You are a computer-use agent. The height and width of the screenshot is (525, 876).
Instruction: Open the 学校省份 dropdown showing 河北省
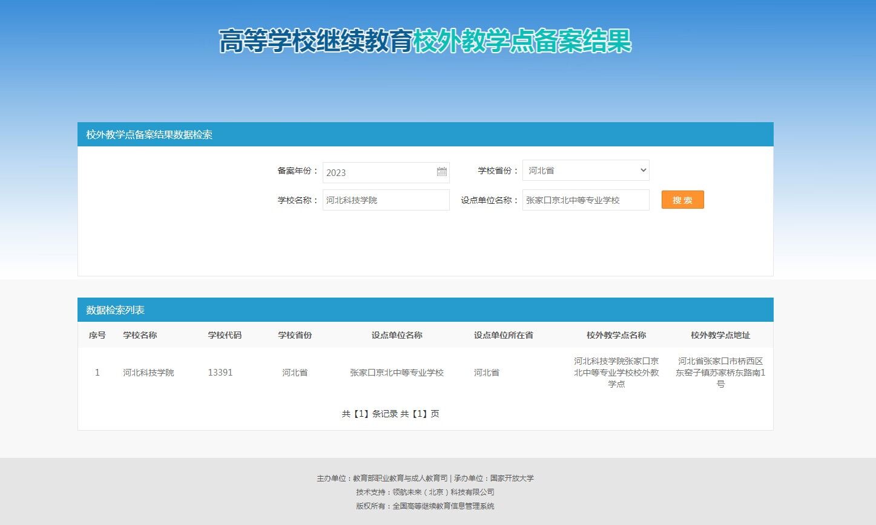coord(585,170)
